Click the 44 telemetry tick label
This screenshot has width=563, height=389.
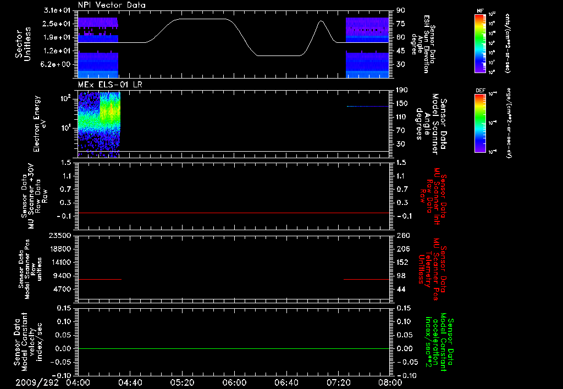[401, 289]
